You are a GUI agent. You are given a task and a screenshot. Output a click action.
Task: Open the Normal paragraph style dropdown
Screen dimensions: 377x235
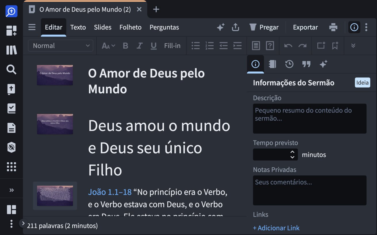point(60,46)
